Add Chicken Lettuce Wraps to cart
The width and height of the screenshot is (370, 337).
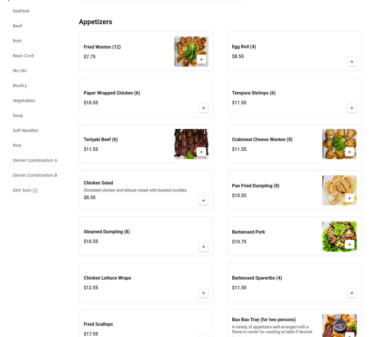[204, 293]
